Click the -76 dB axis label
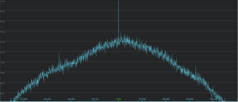The width and height of the screenshot is (238, 102). (2, 63)
